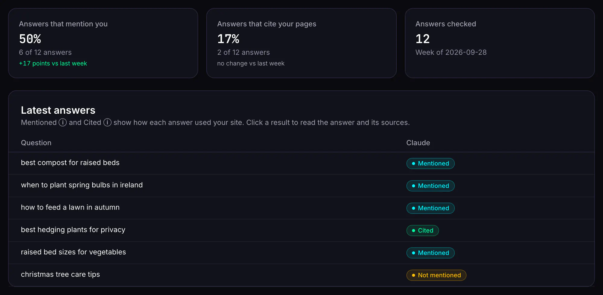Click '6 of 12 answers' text

[45, 52]
